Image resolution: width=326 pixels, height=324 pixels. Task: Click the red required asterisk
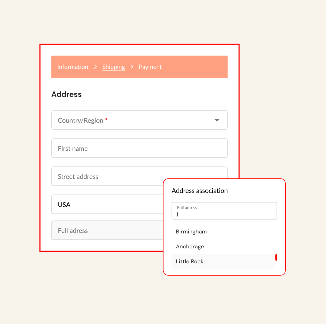pyautogui.click(x=106, y=119)
